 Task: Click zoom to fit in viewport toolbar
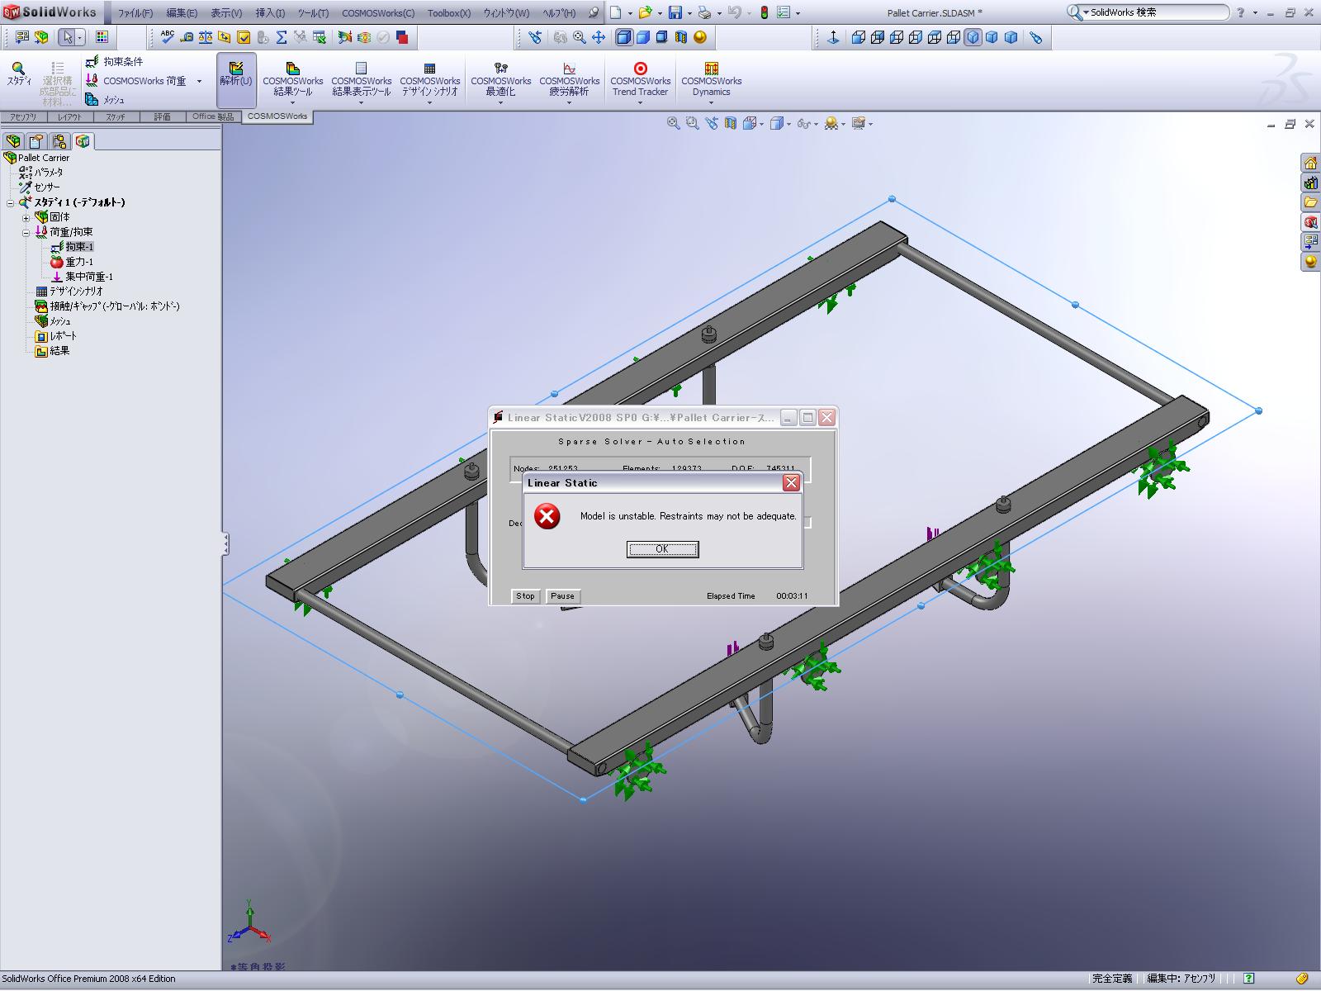674,123
